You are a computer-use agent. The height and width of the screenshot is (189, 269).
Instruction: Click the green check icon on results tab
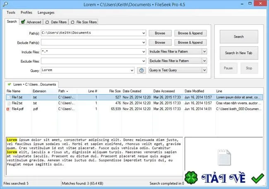click(9, 84)
